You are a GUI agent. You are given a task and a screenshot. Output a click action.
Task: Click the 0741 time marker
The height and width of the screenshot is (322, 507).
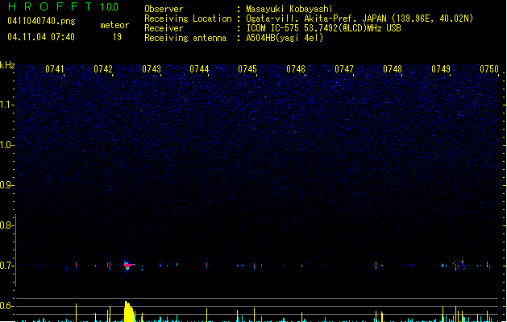coord(55,69)
